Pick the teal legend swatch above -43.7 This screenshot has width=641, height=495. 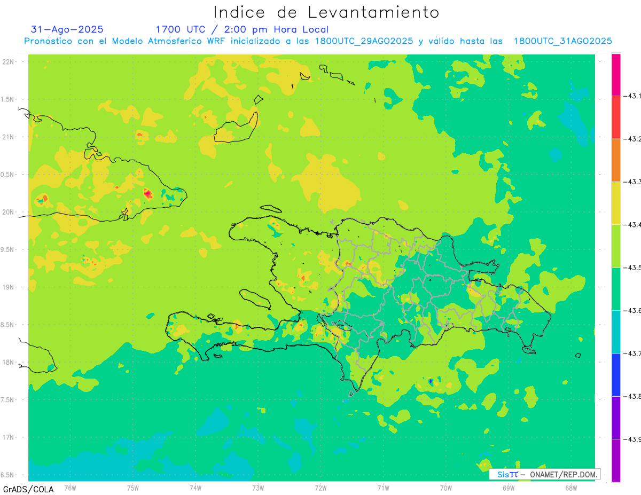[x=616, y=332]
